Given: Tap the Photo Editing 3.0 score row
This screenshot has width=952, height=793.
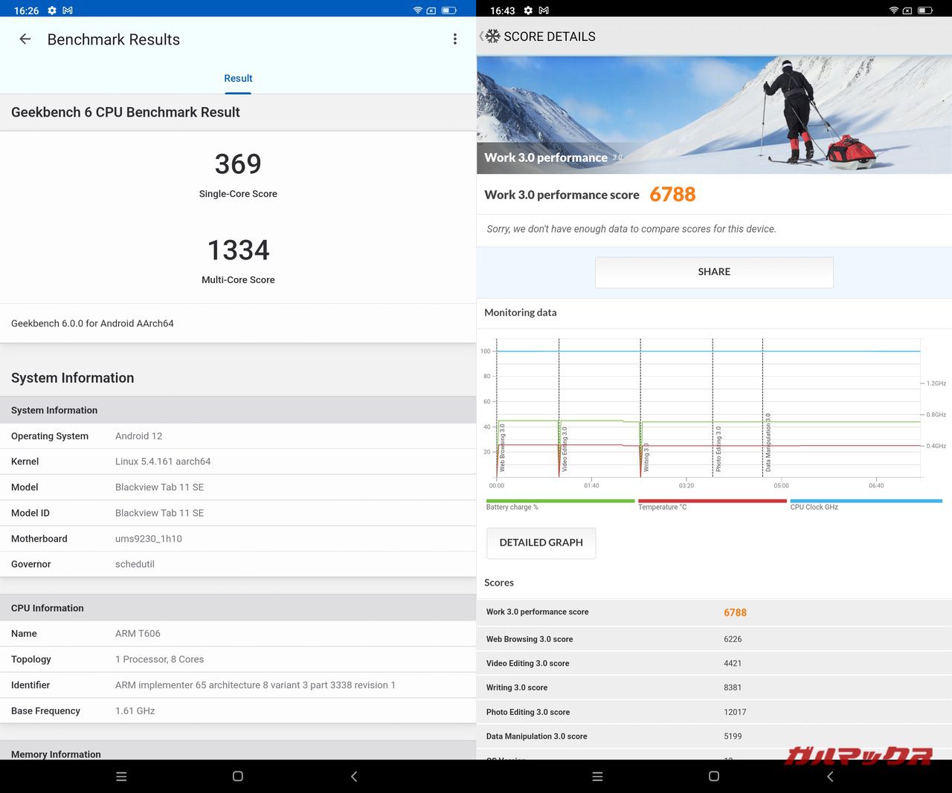Looking at the screenshot, I should 714,712.
